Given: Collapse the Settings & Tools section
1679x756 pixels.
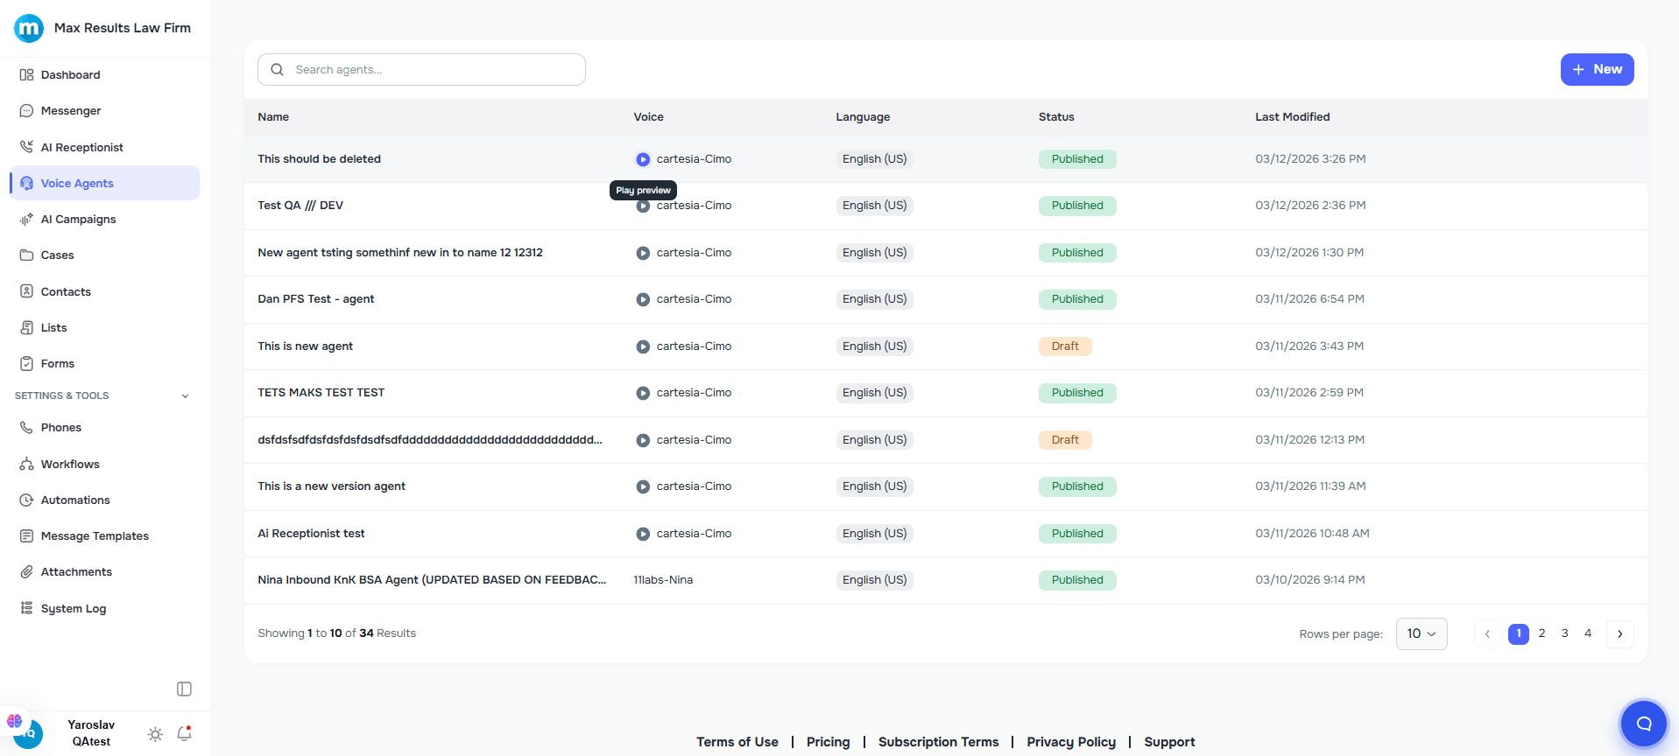Looking at the screenshot, I should (185, 396).
